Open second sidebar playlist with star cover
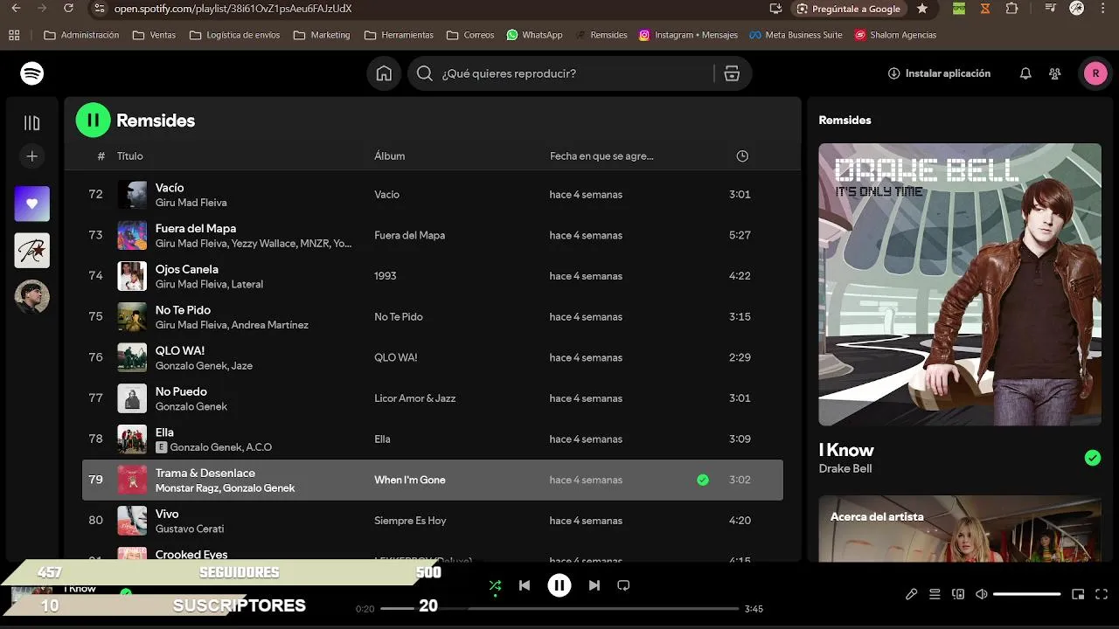 coord(32,251)
